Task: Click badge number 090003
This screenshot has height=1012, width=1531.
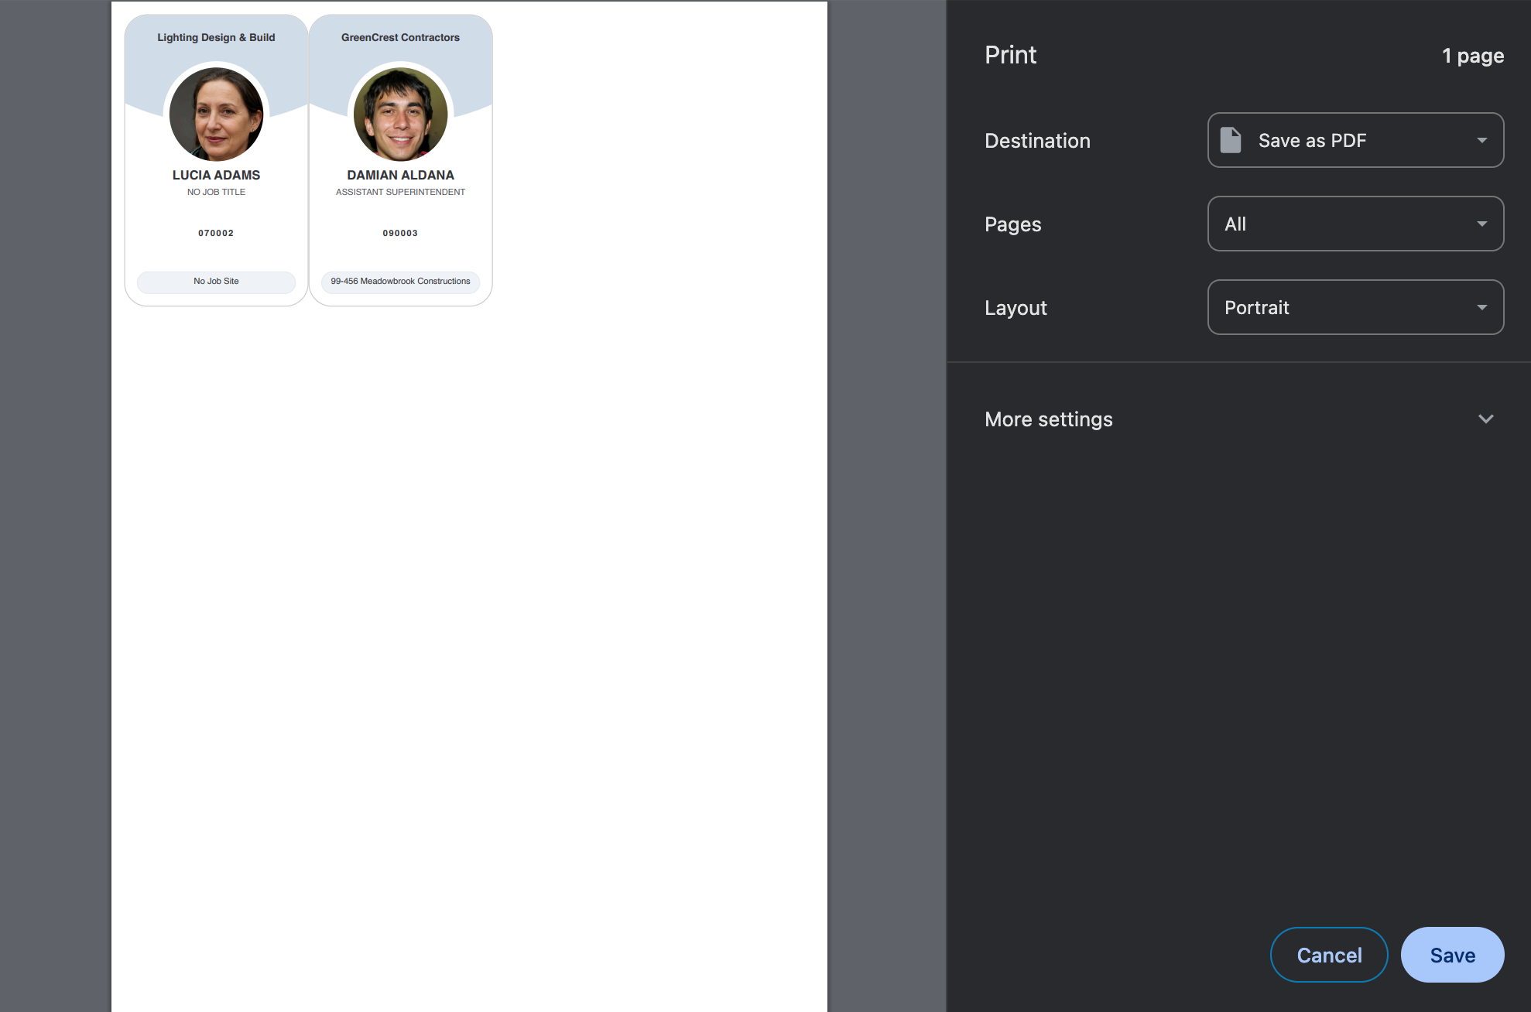Action: (400, 233)
